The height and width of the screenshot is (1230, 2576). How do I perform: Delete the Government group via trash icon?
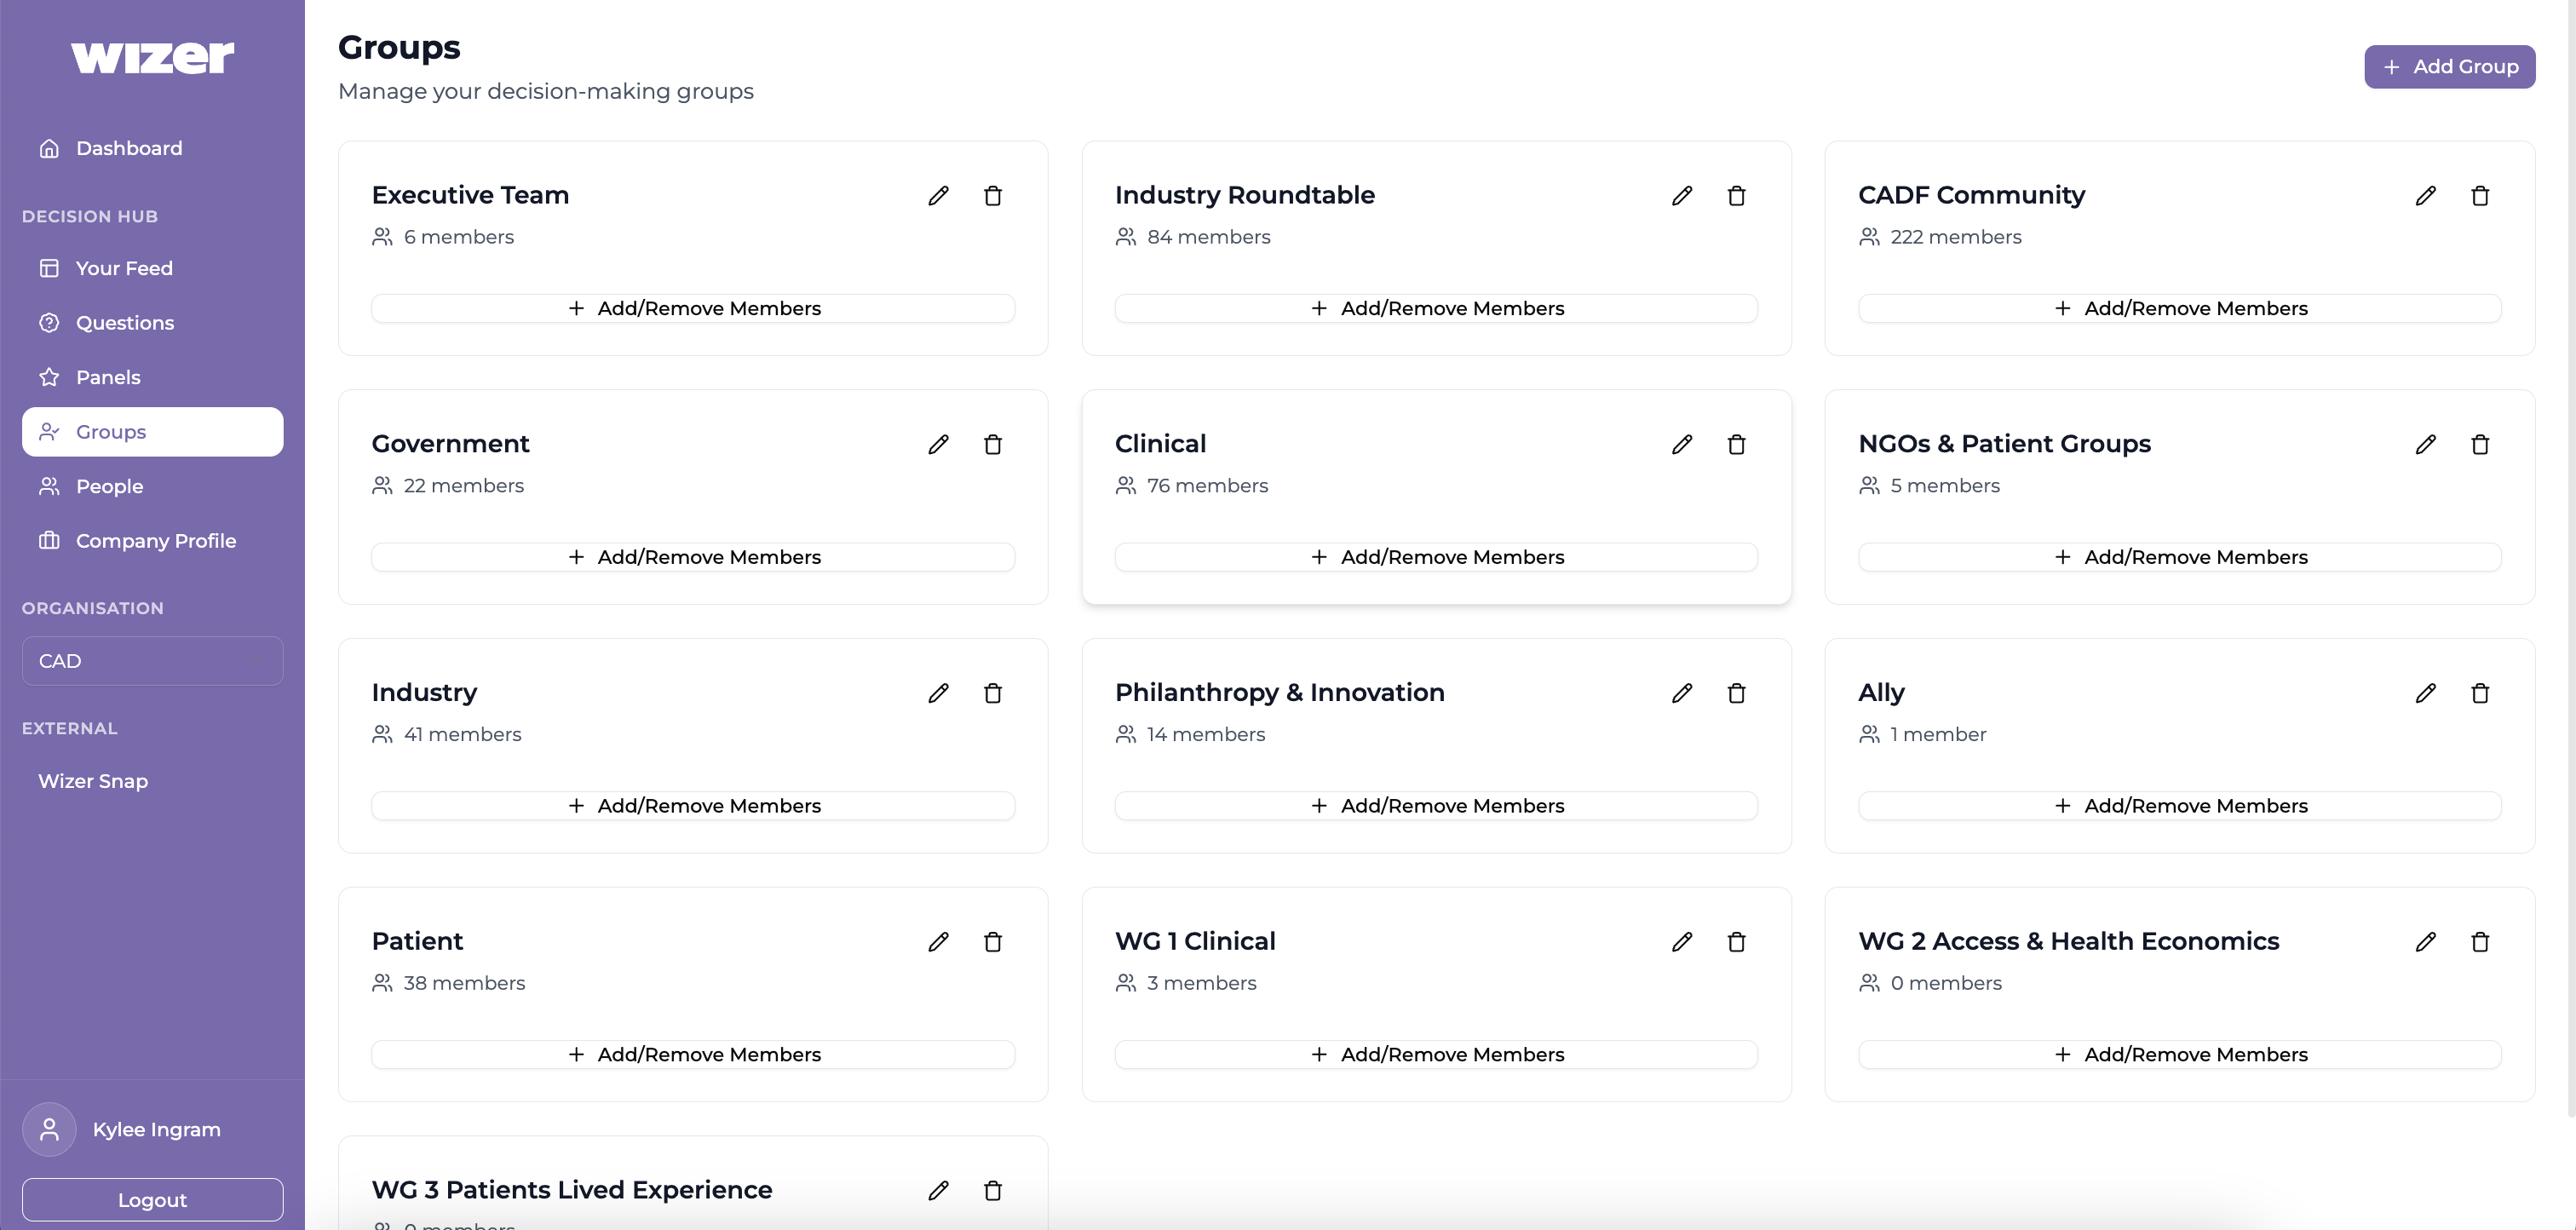coord(992,445)
